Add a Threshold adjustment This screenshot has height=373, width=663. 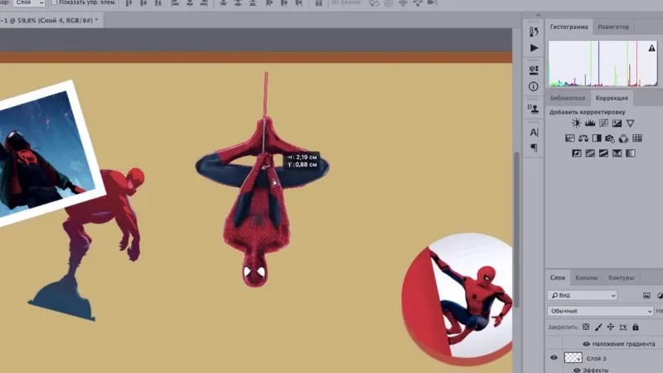point(603,153)
